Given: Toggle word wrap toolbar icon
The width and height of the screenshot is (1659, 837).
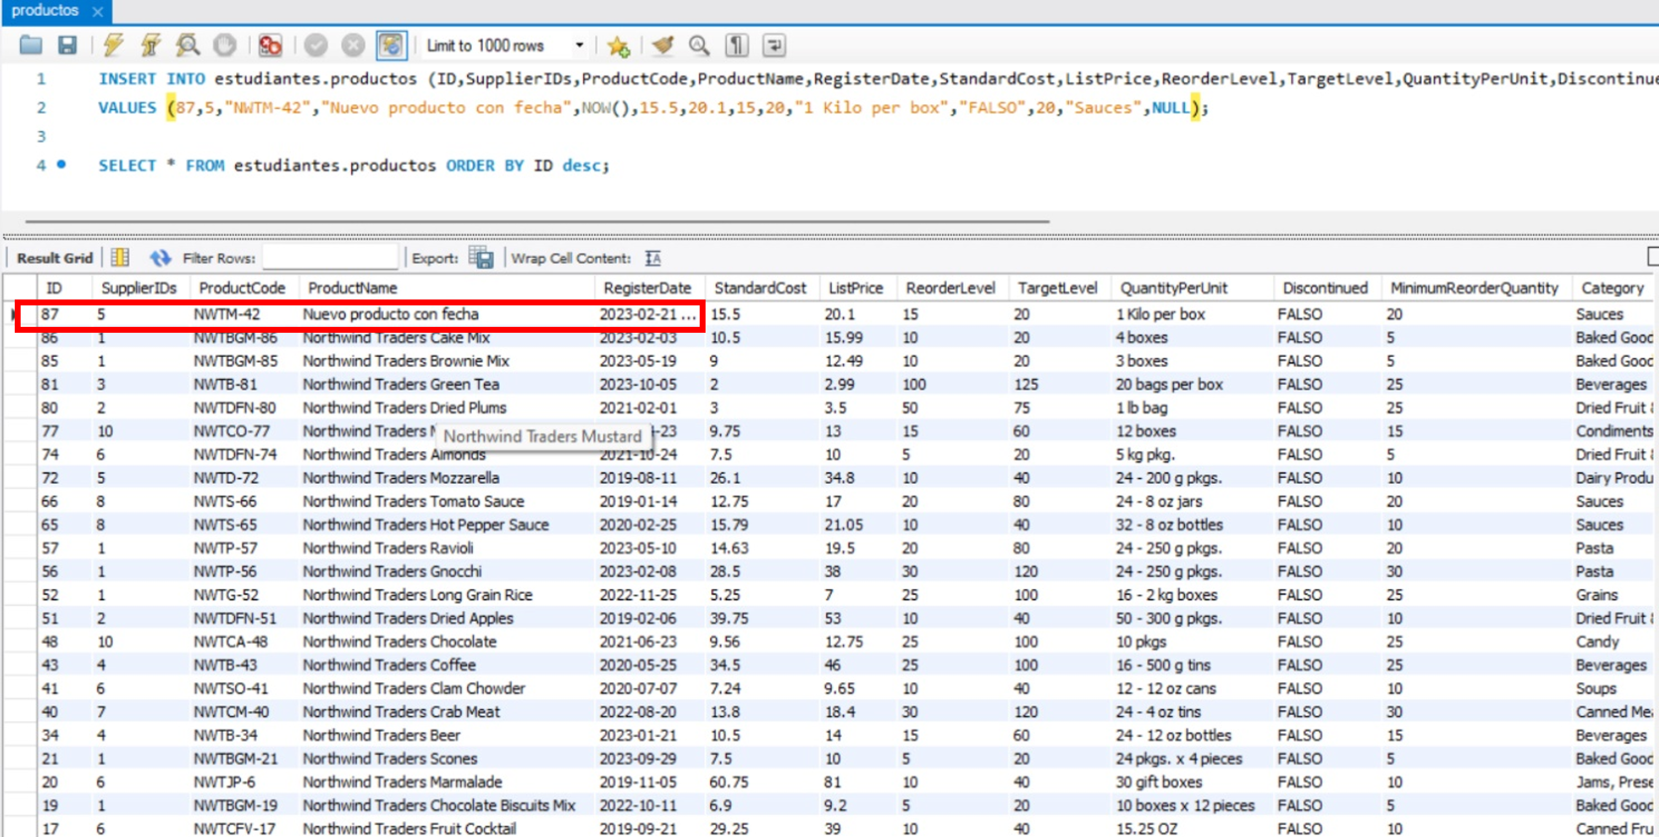Looking at the screenshot, I should pos(774,45).
